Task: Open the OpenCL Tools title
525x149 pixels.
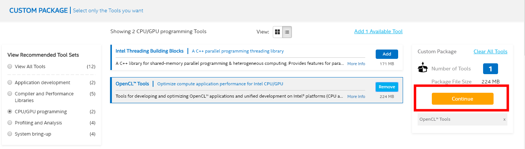Action: tap(132, 84)
